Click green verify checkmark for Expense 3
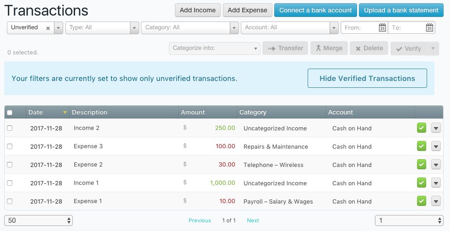450x231 pixels. 422,146
